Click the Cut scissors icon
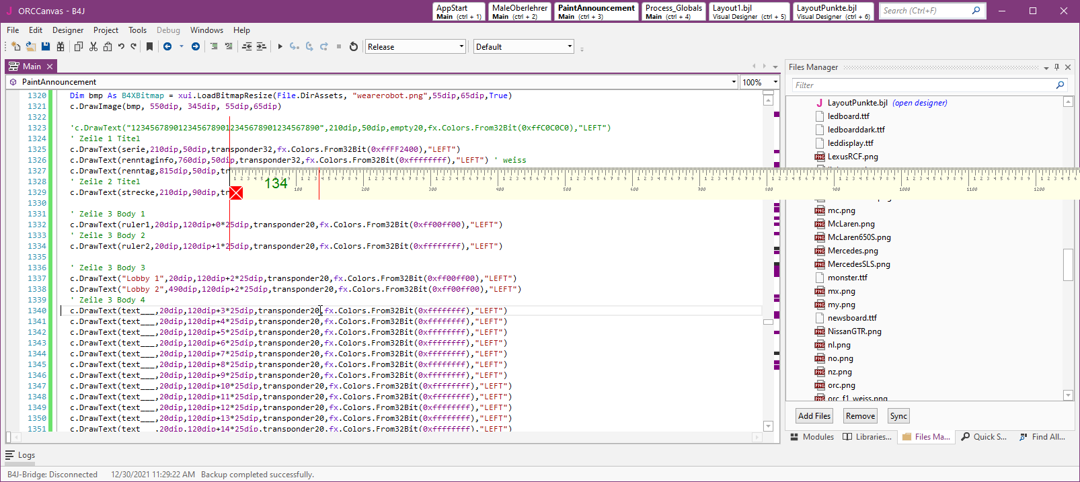Viewport: 1080px width, 482px height. pos(93,46)
